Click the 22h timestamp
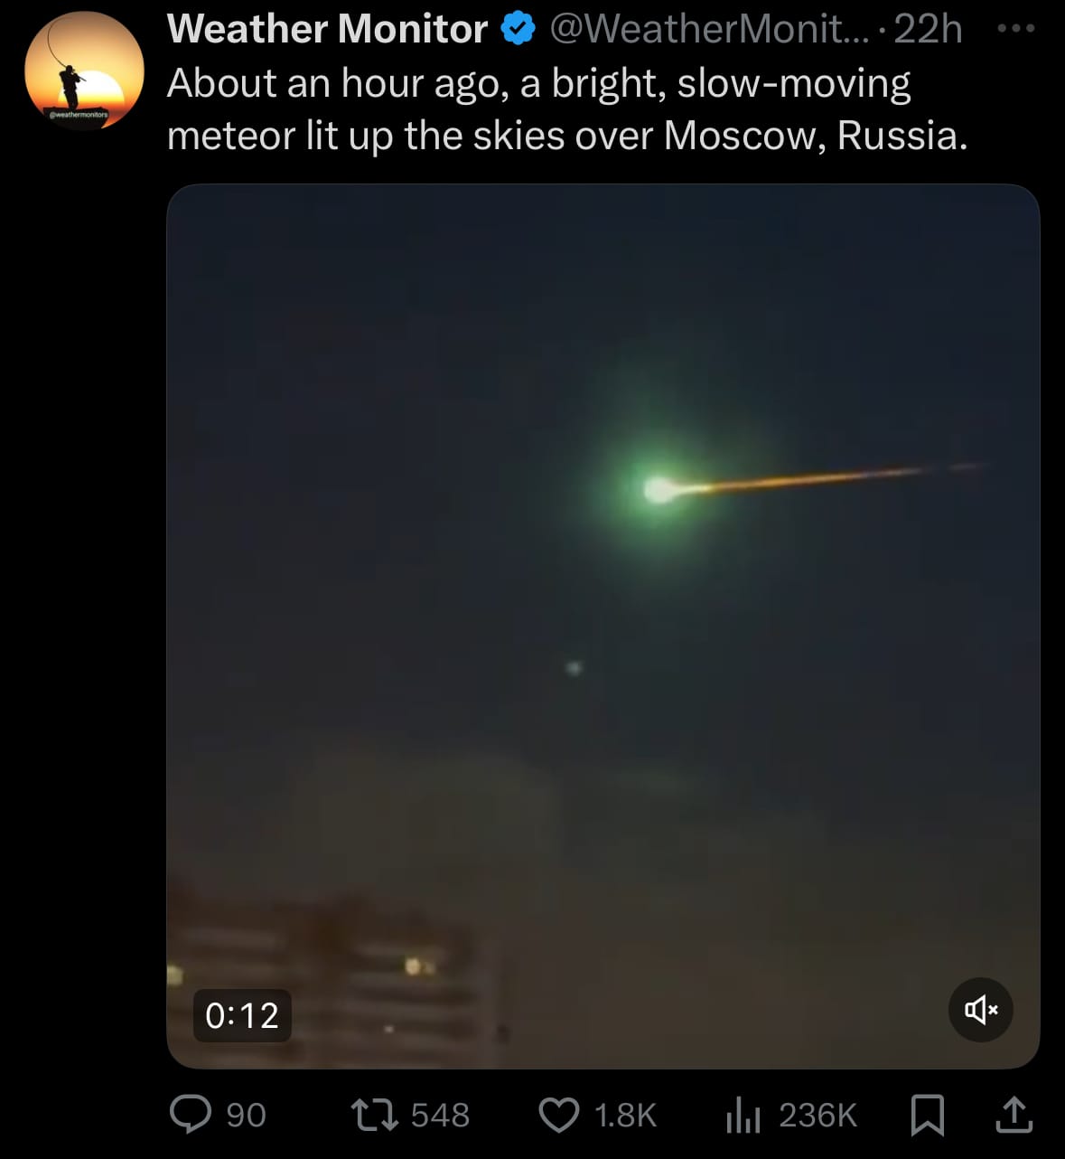The image size is (1065, 1159). 928,29
